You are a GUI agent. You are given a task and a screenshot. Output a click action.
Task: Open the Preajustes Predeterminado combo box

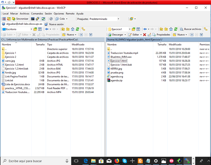pos(104,19)
